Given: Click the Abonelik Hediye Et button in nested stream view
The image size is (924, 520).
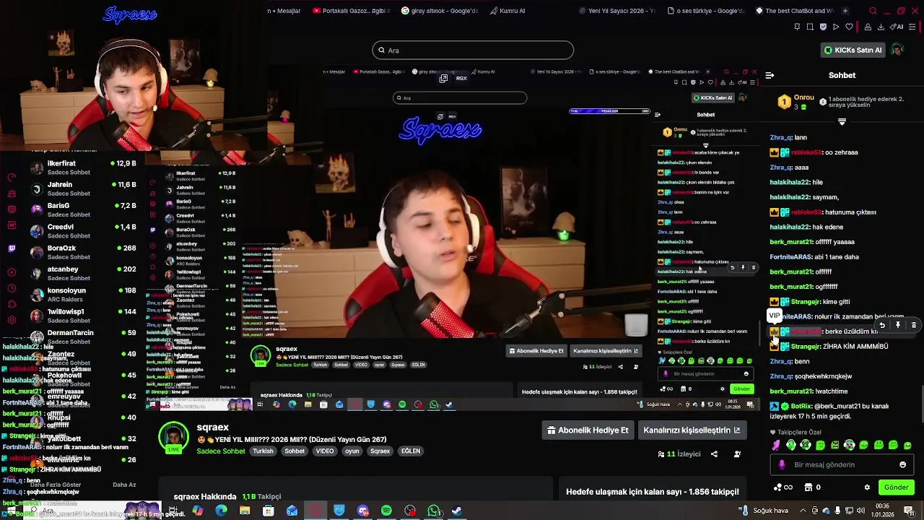Looking at the screenshot, I should click(536, 351).
